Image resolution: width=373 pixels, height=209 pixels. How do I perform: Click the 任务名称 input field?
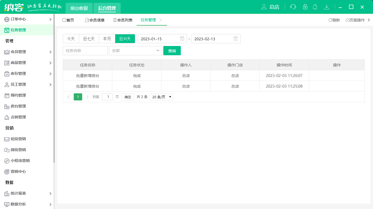(85, 51)
